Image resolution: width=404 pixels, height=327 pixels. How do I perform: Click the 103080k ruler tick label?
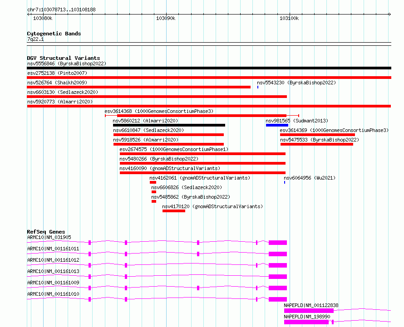click(x=43, y=18)
